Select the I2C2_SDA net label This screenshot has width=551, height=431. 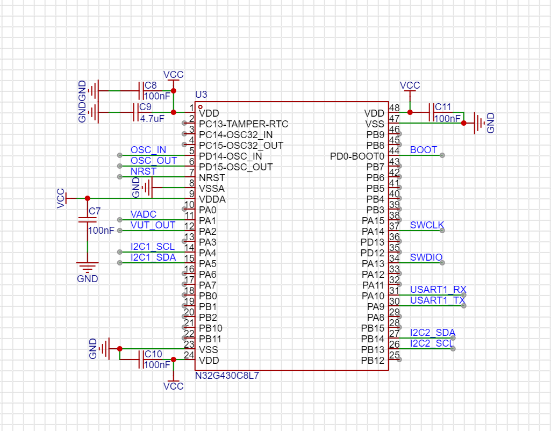432,333
